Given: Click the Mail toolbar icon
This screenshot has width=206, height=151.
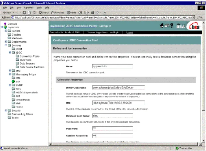Looking at the screenshot, I should tap(86, 12).
